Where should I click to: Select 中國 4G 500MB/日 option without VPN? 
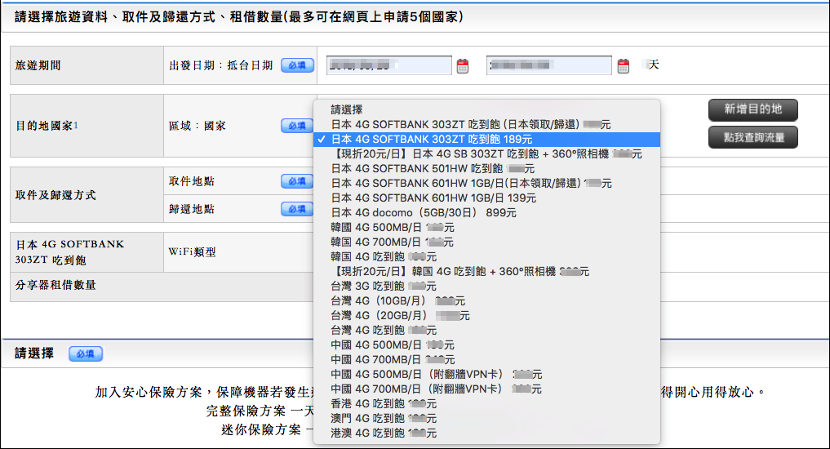(487, 345)
